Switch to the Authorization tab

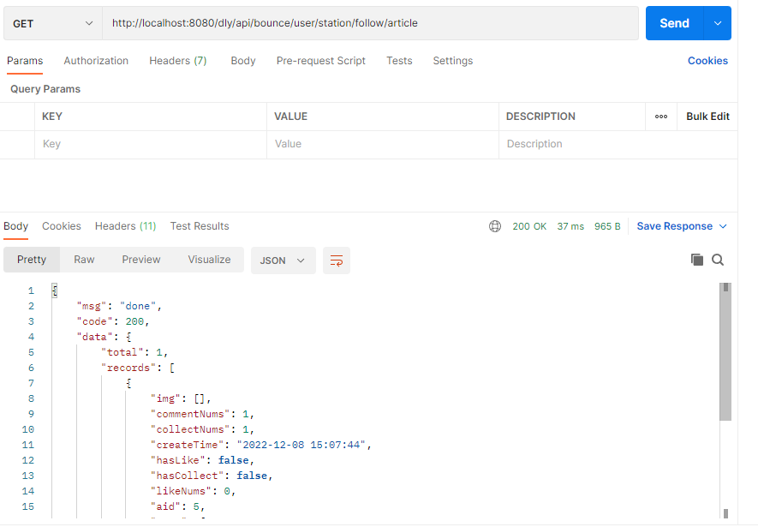(96, 61)
